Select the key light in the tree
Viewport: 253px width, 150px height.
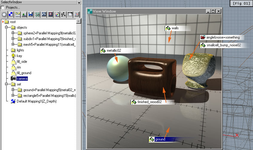pyautogui.click(x=19, y=56)
